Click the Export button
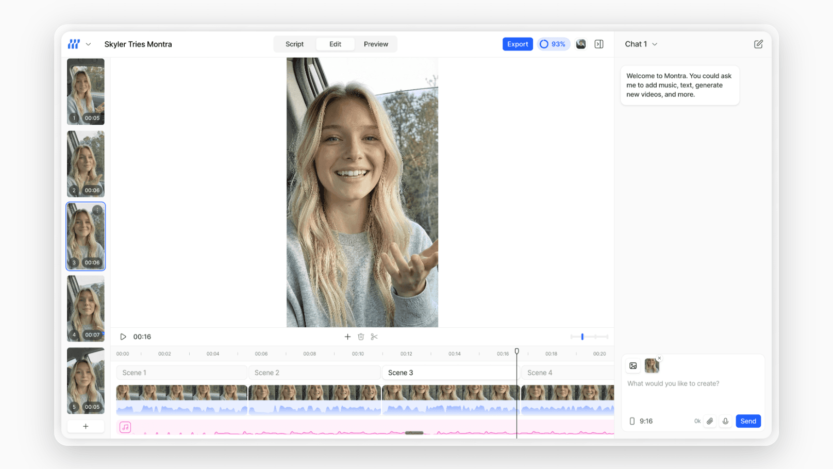Screen dimensions: 833x469 click(518, 44)
